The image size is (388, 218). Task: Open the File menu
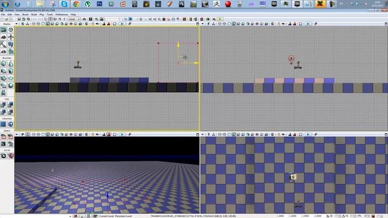(3, 15)
